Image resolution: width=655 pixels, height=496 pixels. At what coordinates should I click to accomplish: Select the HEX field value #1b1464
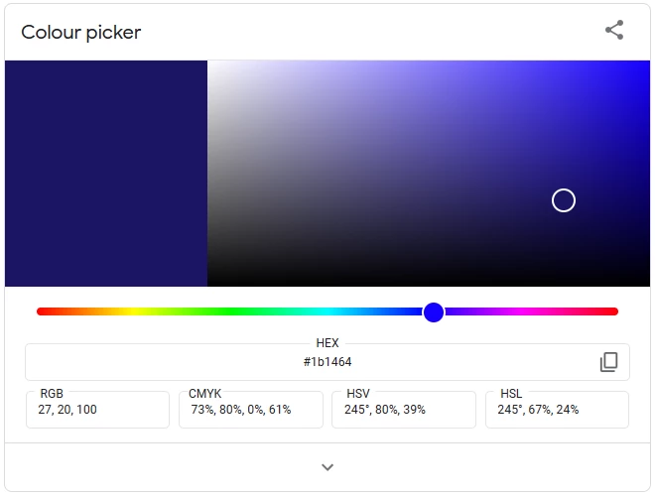tap(327, 362)
